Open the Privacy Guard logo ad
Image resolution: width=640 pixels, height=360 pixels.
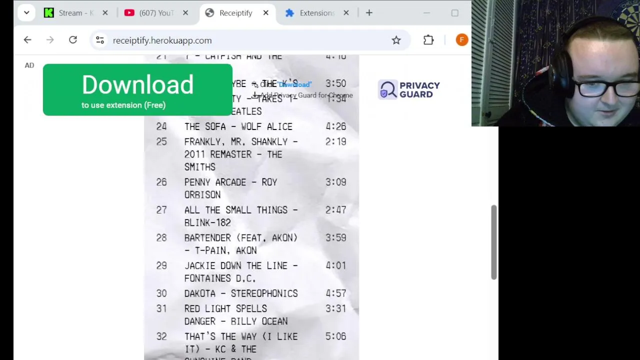pos(409,90)
